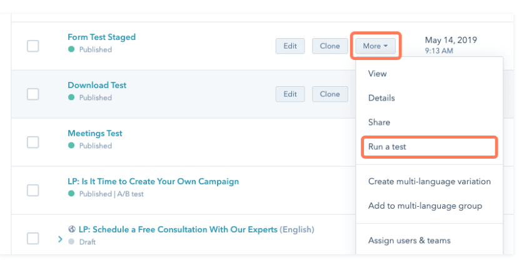
Task: Click Edit button for Download Test
Action: (290, 94)
